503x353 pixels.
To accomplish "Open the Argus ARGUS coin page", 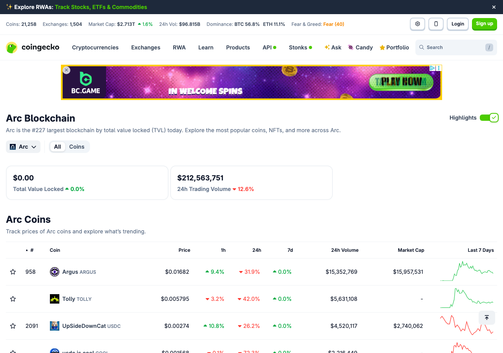I will [79, 272].
